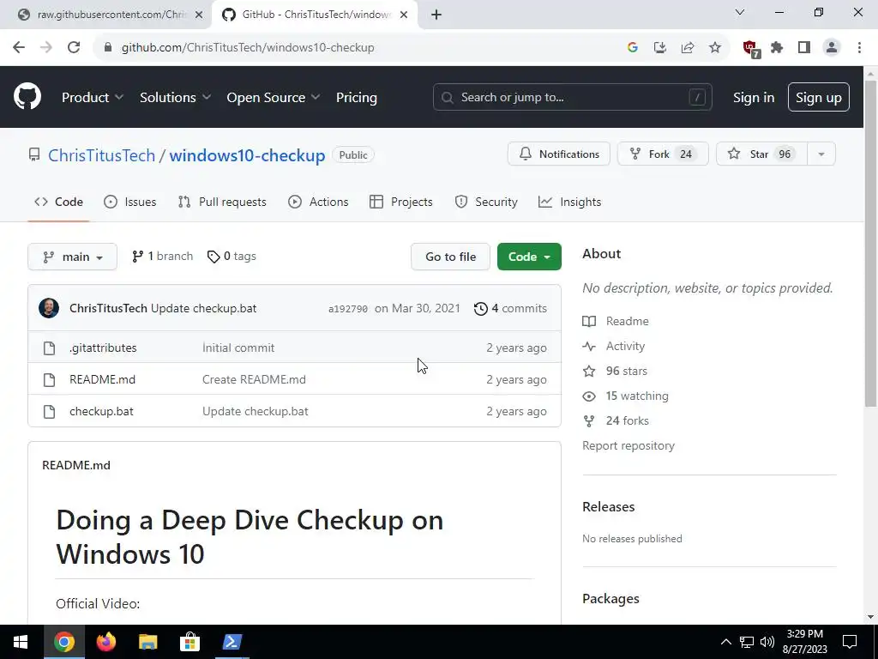Click the browser address bar URL
This screenshot has width=878, height=659.
pos(248,47)
